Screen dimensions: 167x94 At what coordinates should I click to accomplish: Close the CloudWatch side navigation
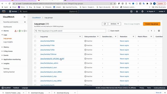[25, 17]
